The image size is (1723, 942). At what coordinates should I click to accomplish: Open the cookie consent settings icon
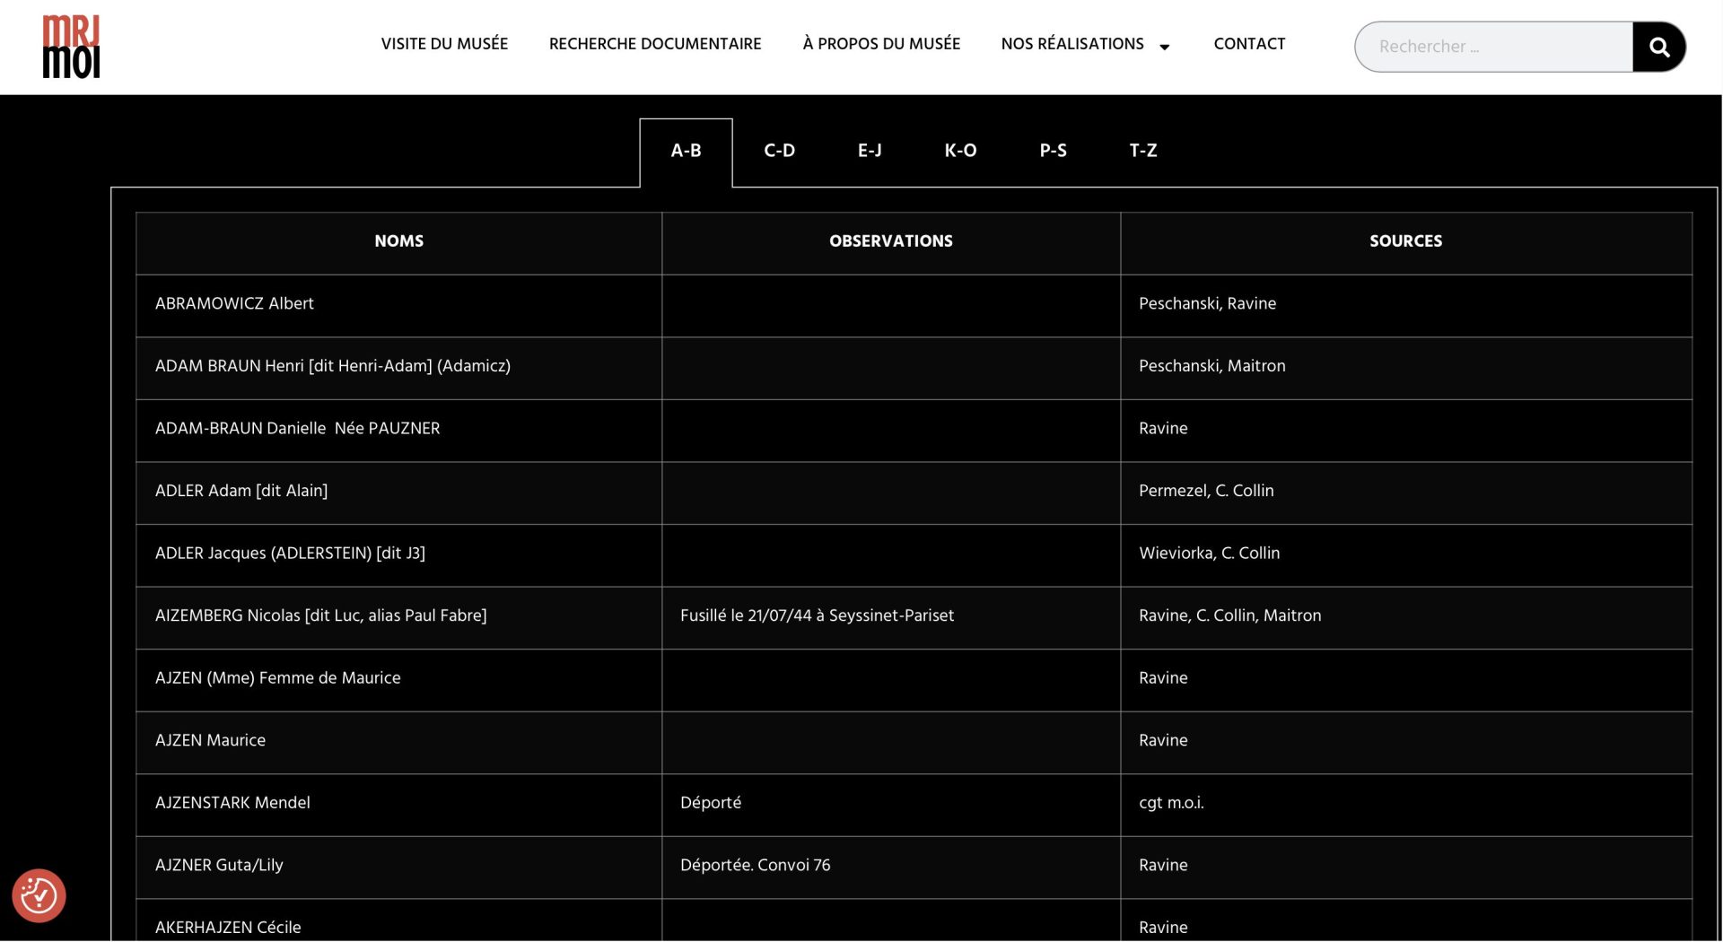coord(39,895)
